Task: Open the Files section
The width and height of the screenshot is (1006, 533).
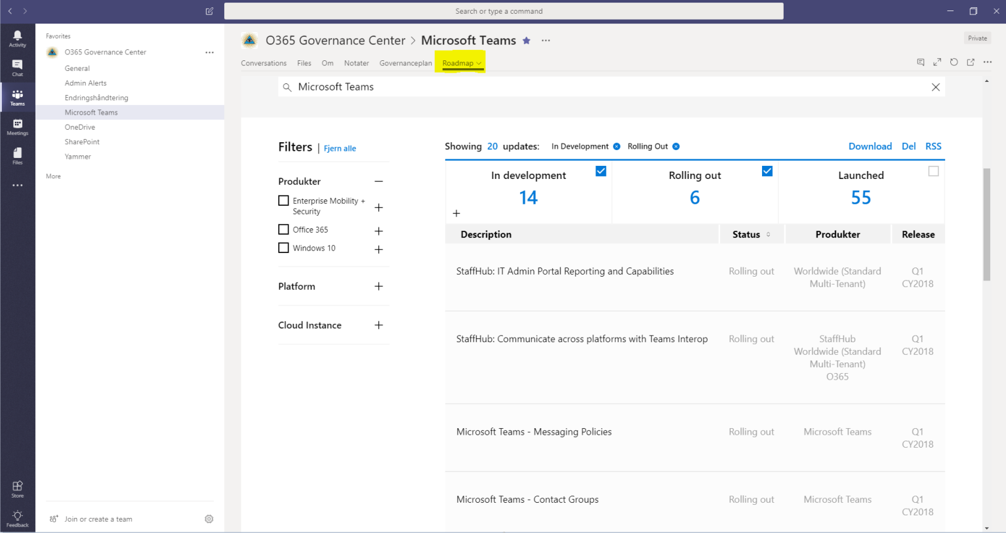Action: coord(17,154)
